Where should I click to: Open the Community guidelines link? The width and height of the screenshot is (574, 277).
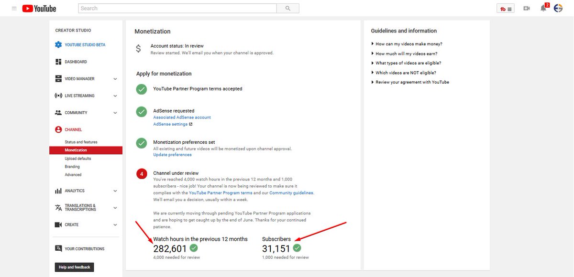(291, 193)
